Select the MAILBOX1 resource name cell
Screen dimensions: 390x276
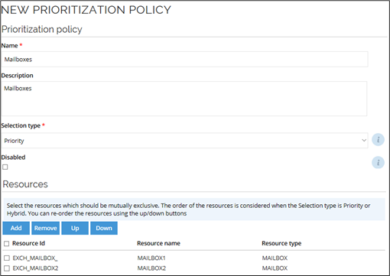pos(151,258)
